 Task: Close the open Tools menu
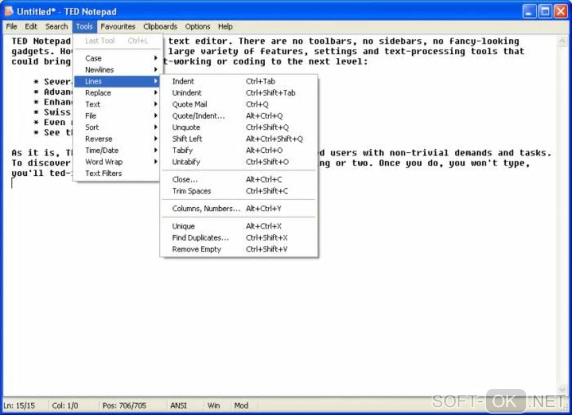coord(84,26)
